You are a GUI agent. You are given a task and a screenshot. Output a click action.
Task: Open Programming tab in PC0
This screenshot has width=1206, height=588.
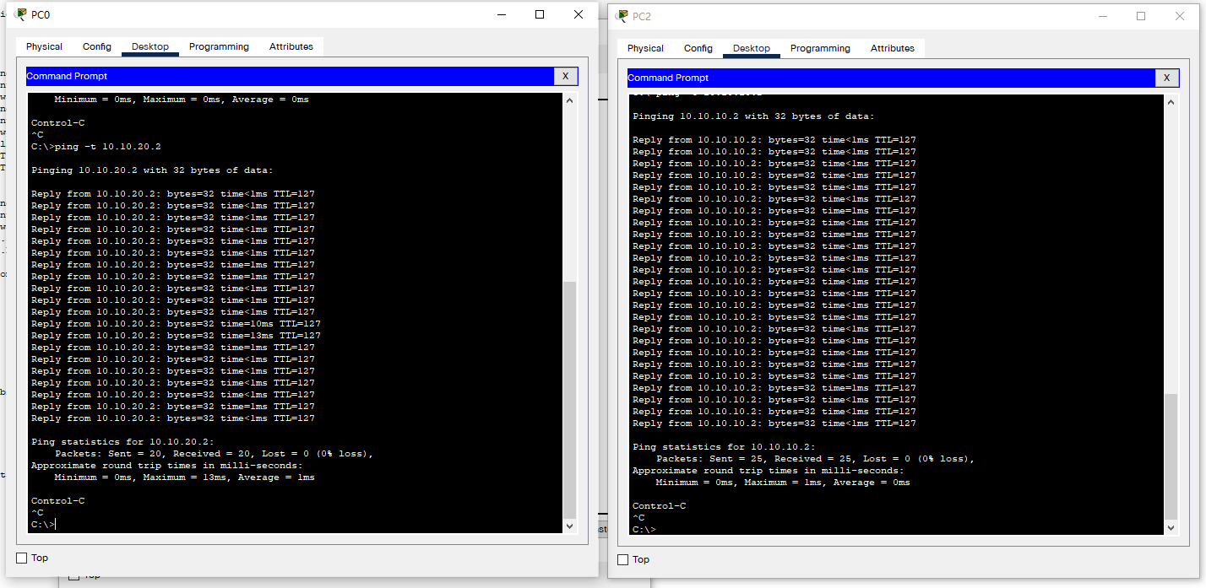[219, 47]
